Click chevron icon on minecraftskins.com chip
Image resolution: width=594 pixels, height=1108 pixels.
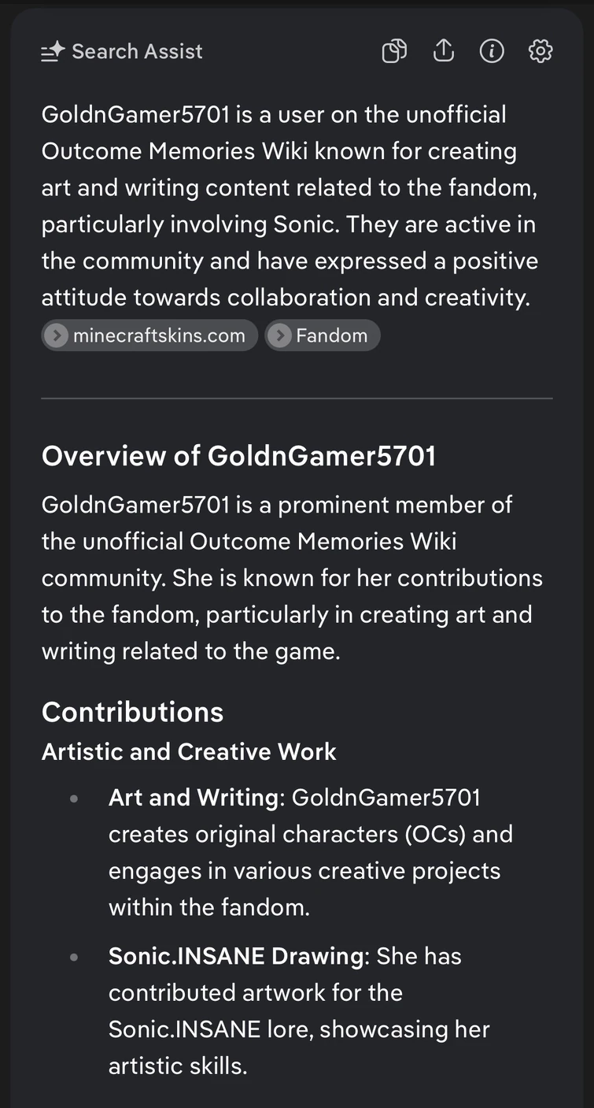[56, 335]
